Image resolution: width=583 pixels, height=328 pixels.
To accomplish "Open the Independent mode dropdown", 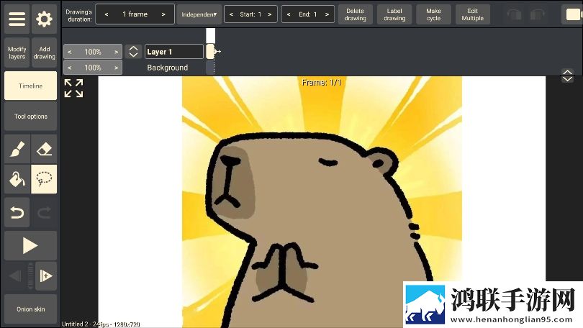I will point(199,14).
